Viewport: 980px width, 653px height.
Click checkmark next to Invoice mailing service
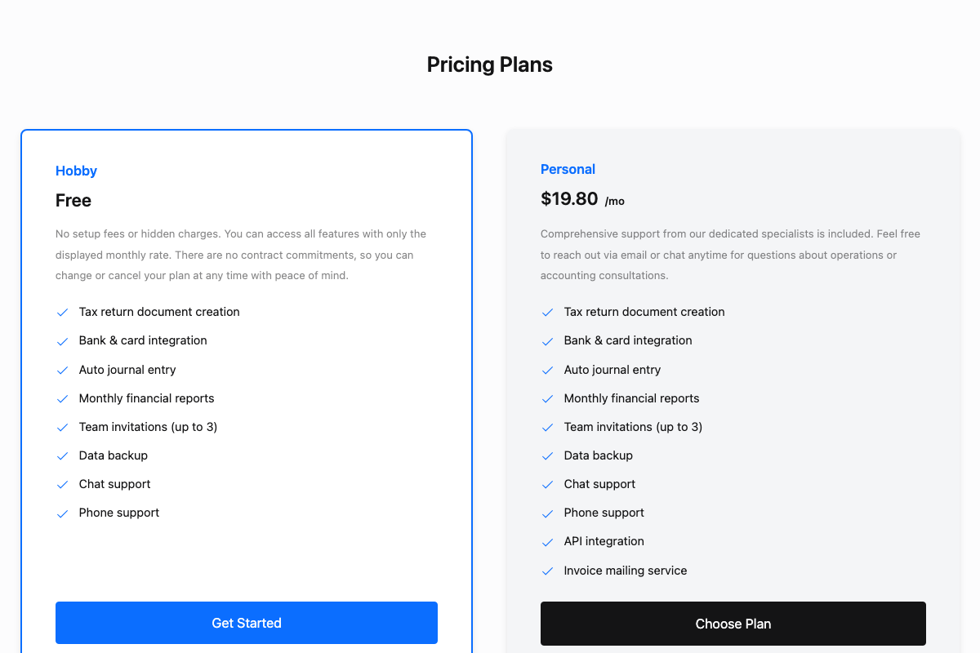[547, 571]
